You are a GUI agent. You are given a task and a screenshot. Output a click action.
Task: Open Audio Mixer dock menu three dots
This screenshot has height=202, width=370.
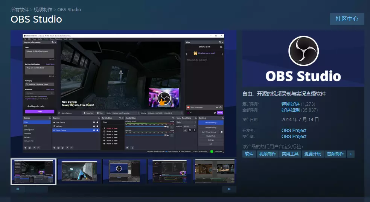coord(132,148)
